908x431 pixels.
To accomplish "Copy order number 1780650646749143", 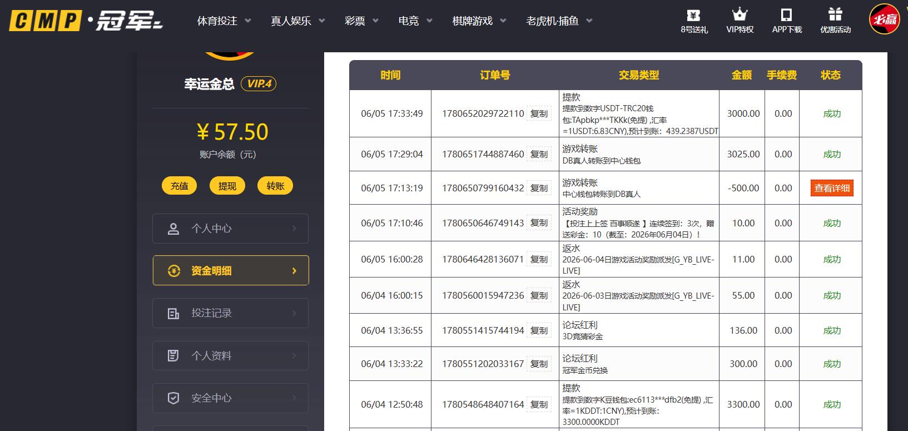I will click(539, 223).
